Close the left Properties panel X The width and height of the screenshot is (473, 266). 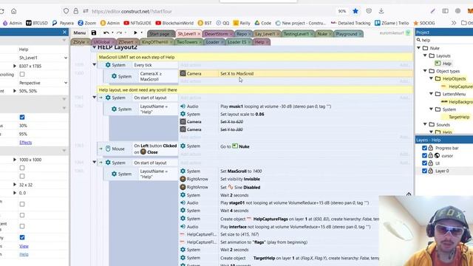[x=64, y=32]
